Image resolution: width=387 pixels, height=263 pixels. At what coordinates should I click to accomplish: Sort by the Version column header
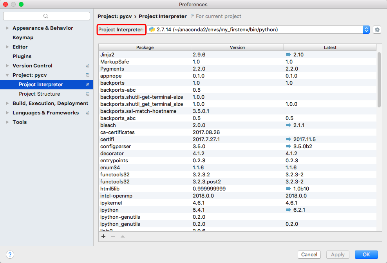[237, 47]
